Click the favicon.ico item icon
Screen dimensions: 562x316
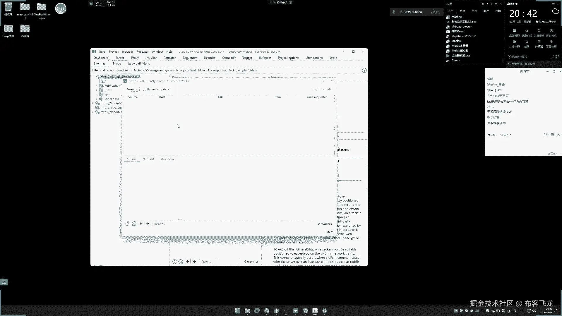tap(101, 99)
